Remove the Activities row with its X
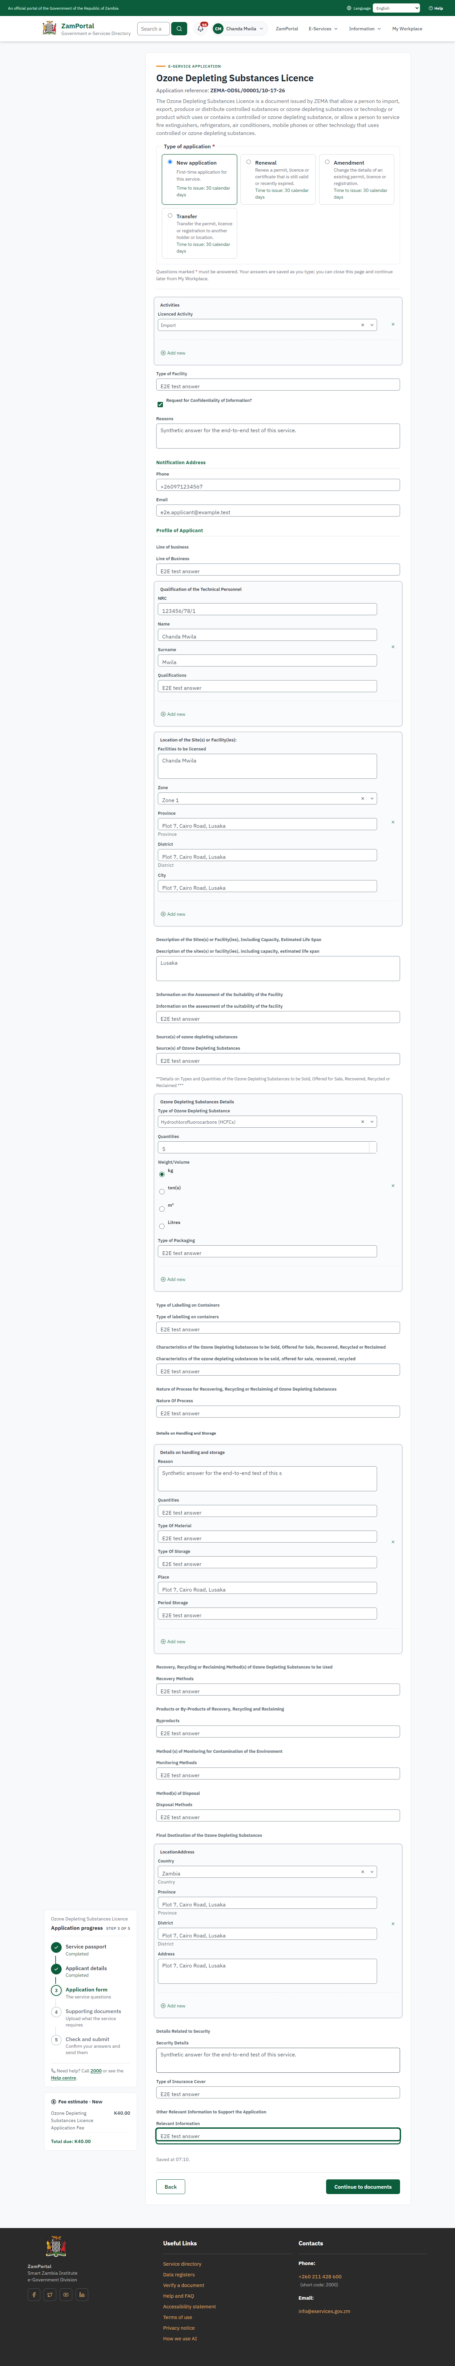455x2366 pixels. pos(393,324)
